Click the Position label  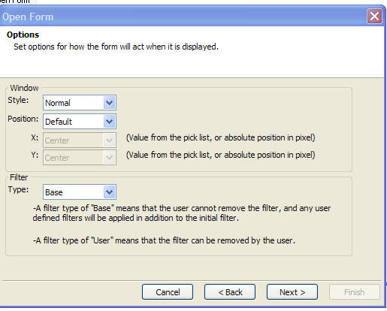[x=23, y=119]
